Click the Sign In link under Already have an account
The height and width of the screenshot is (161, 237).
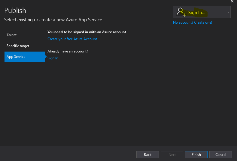[53, 58]
